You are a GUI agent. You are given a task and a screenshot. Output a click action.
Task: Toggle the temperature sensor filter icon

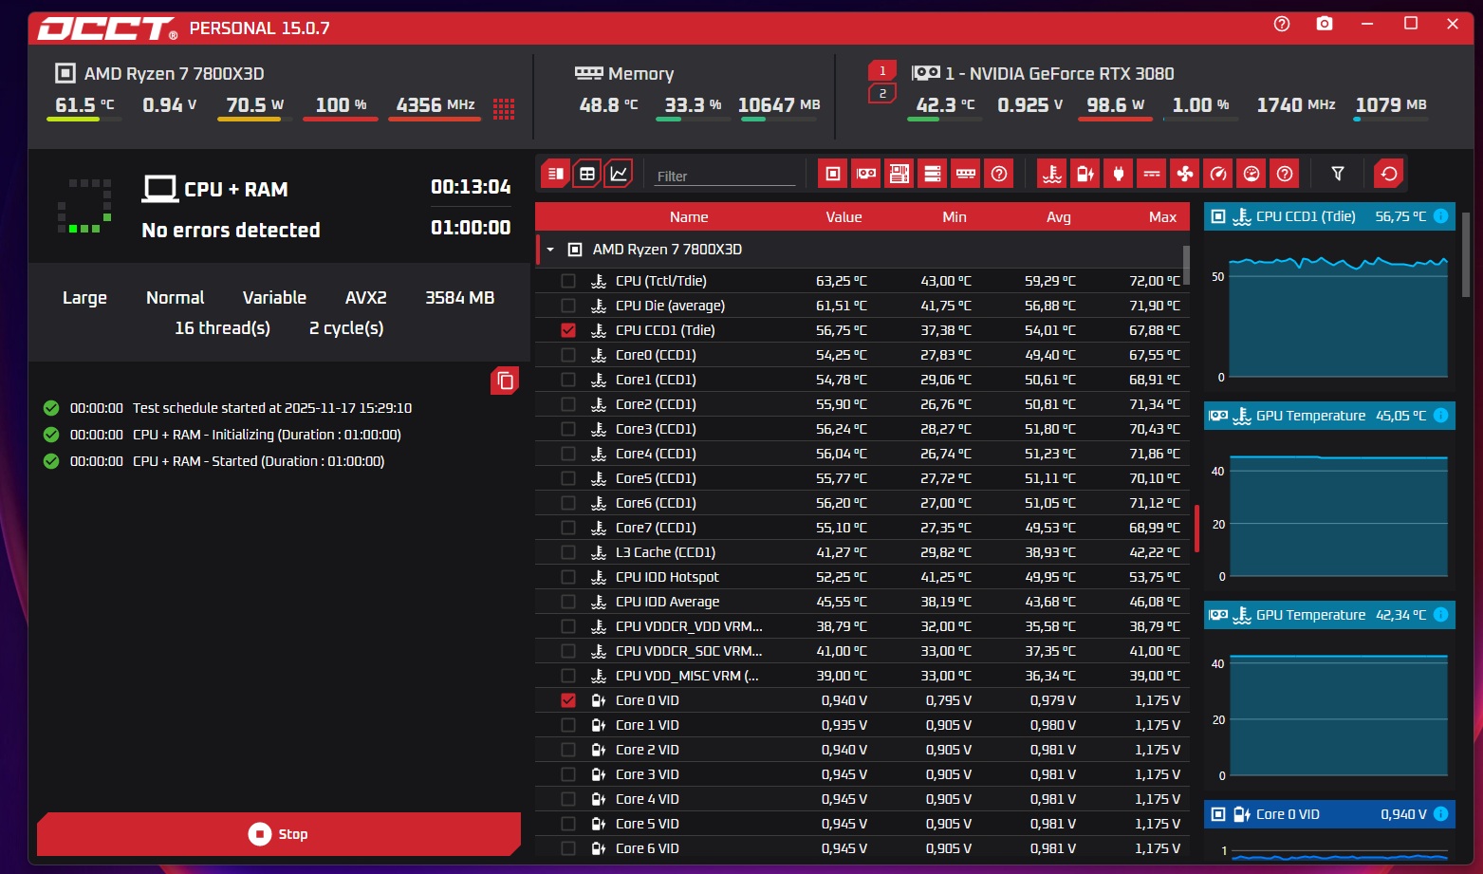pyautogui.click(x=1051, y=174)
